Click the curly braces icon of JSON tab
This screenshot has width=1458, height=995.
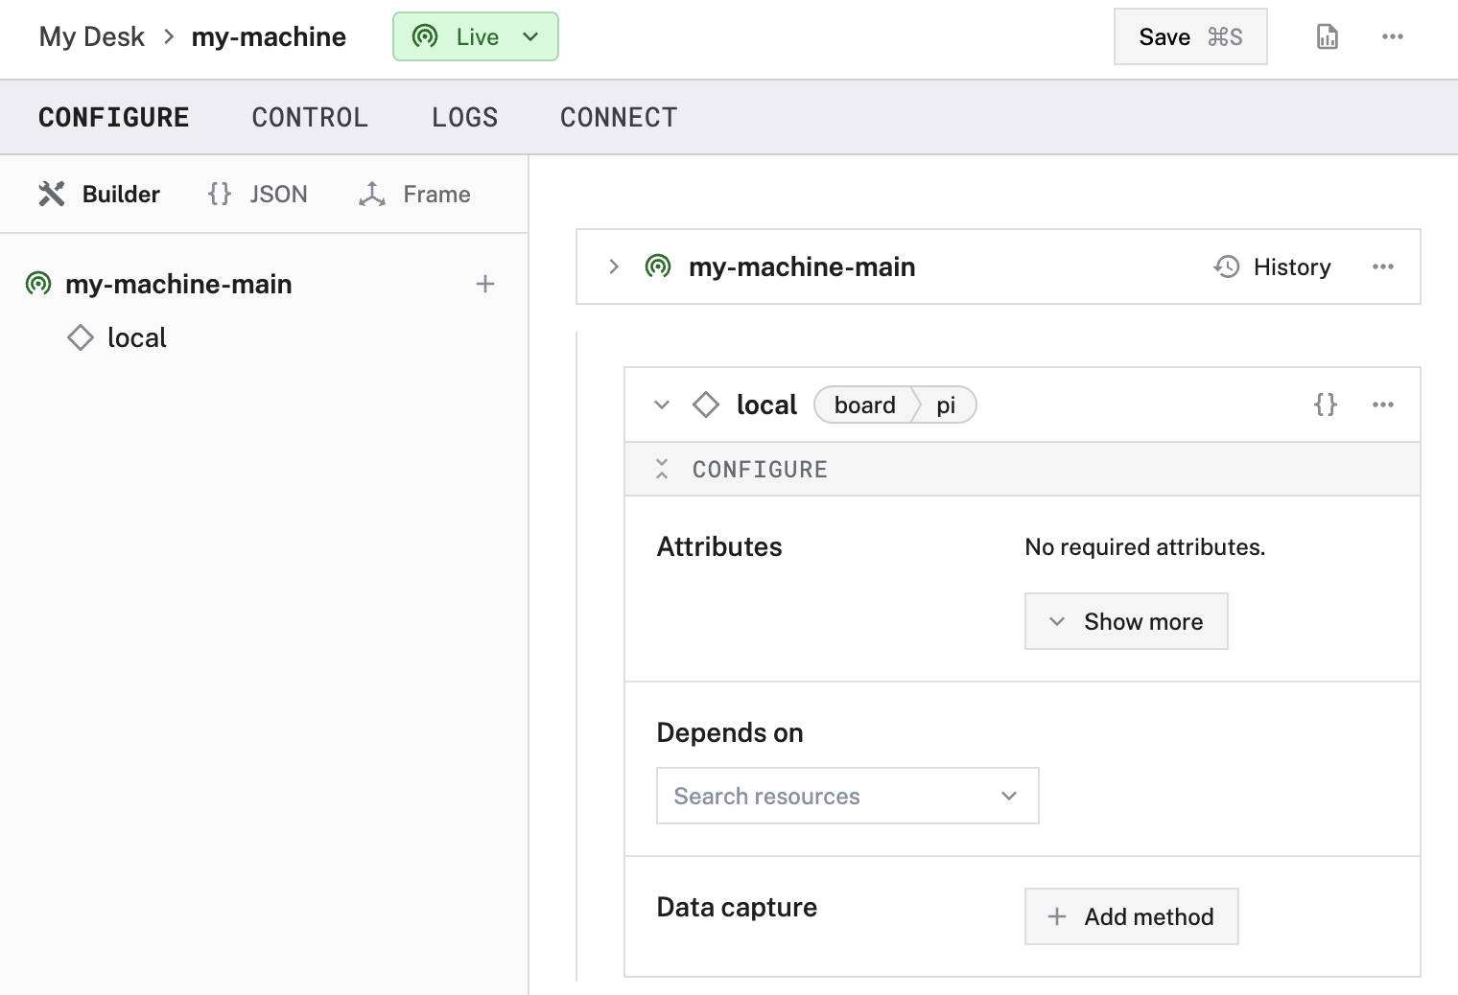point(220,194)
